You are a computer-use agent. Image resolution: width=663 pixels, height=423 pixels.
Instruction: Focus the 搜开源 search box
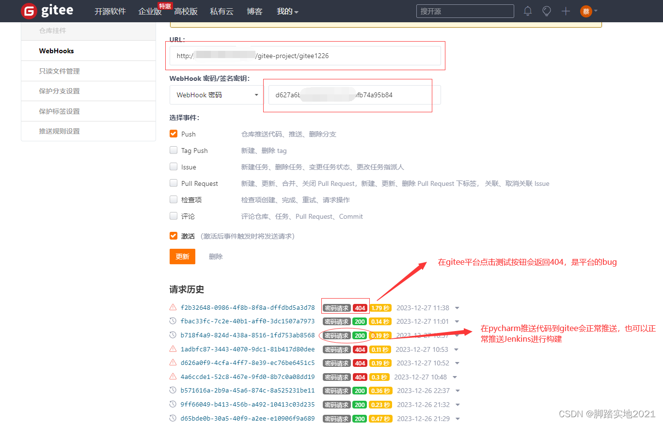(x=465, y=11)
